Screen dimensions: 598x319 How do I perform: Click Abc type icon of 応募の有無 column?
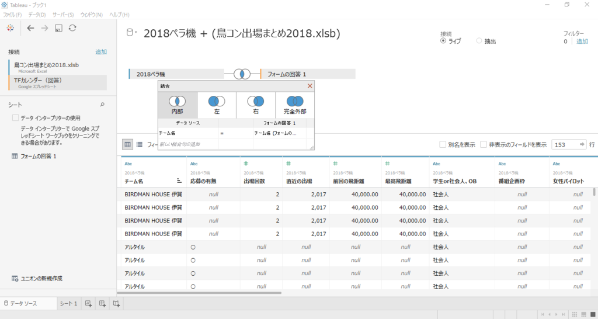coord(194,164)
